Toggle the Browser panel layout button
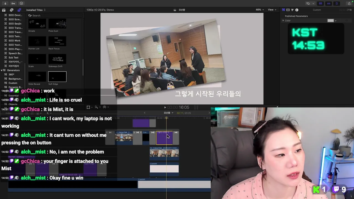The height and width of the screenshot is (199, 354). pos(321,3)
